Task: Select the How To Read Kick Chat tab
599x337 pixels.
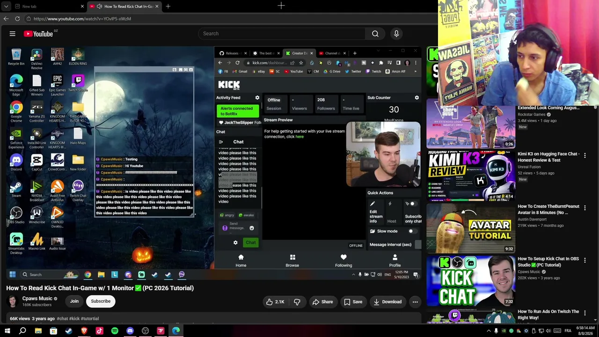Action: pos(124,6)
